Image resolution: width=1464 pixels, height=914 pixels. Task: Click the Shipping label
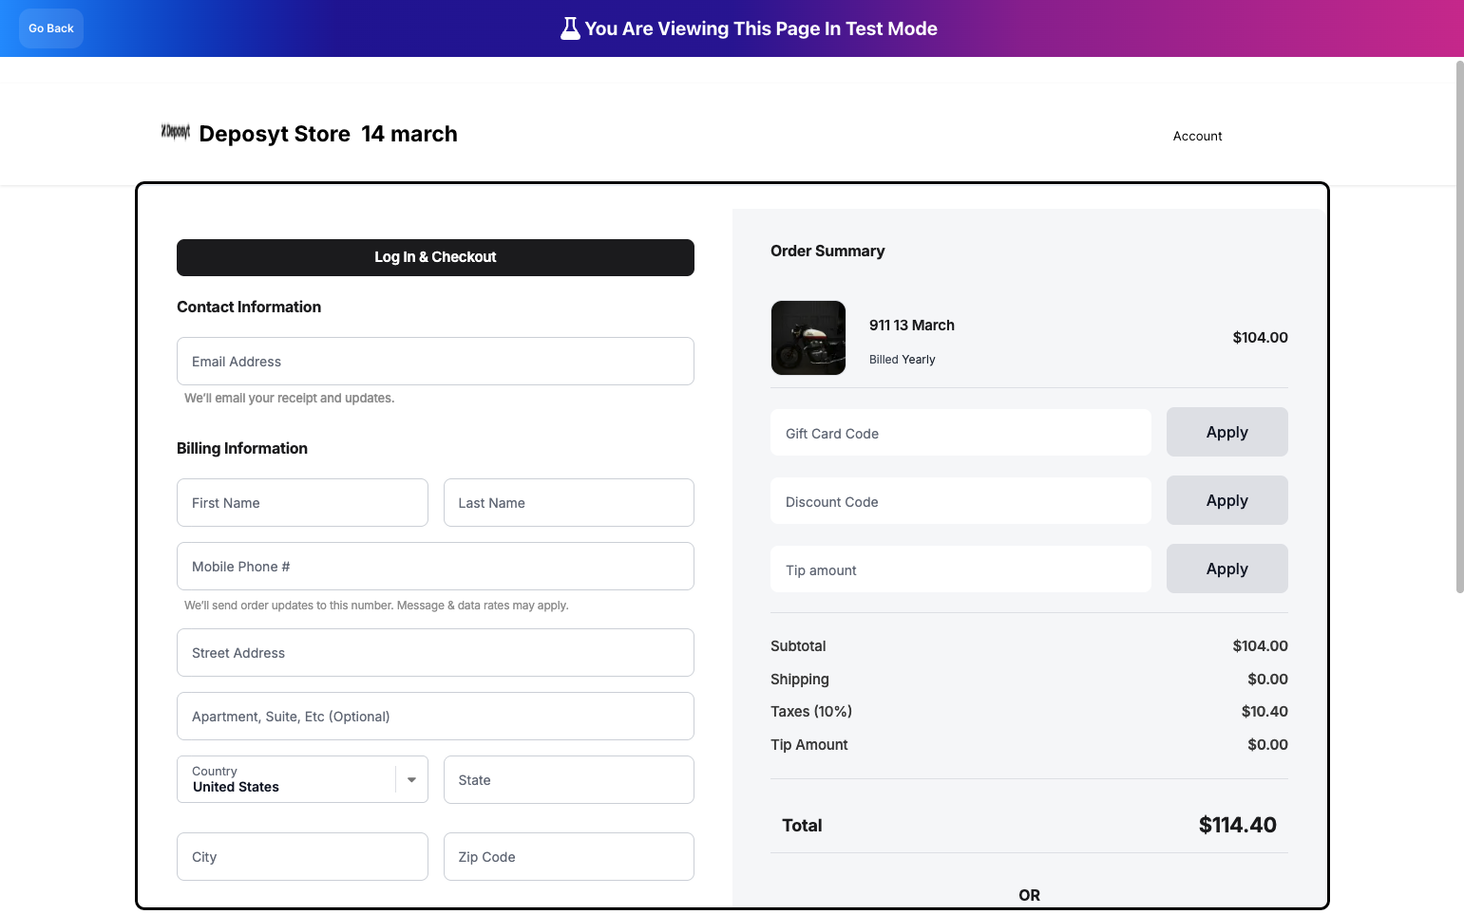click(x=800, y=680)
